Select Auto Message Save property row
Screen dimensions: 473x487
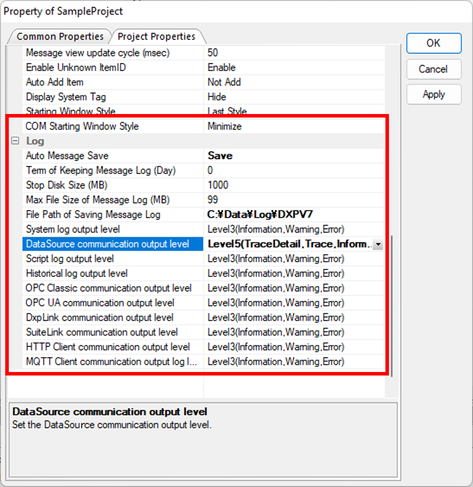click(x=67, y=156)
